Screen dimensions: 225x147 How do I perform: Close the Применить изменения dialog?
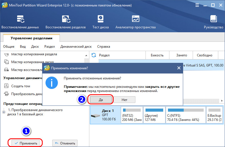179,68
